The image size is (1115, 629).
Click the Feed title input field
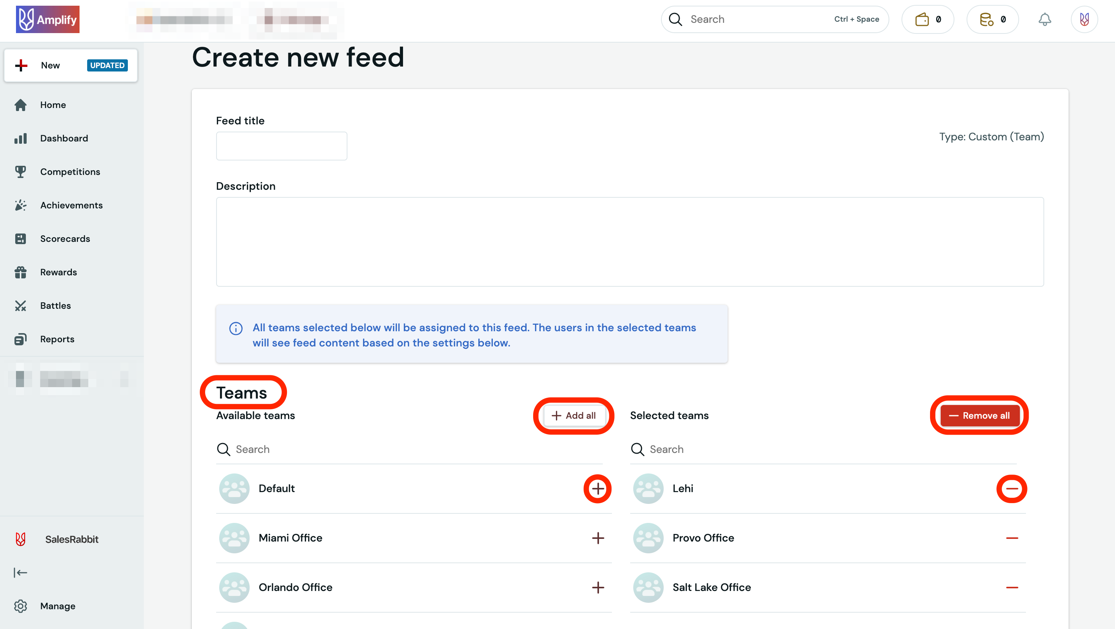click(x=281, y=146)
